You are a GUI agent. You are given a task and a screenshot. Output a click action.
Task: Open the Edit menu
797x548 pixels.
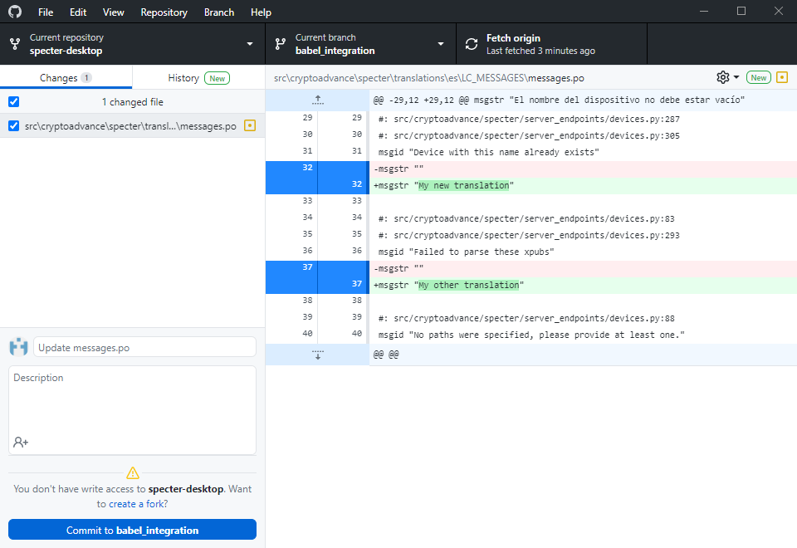coord(78,12)
